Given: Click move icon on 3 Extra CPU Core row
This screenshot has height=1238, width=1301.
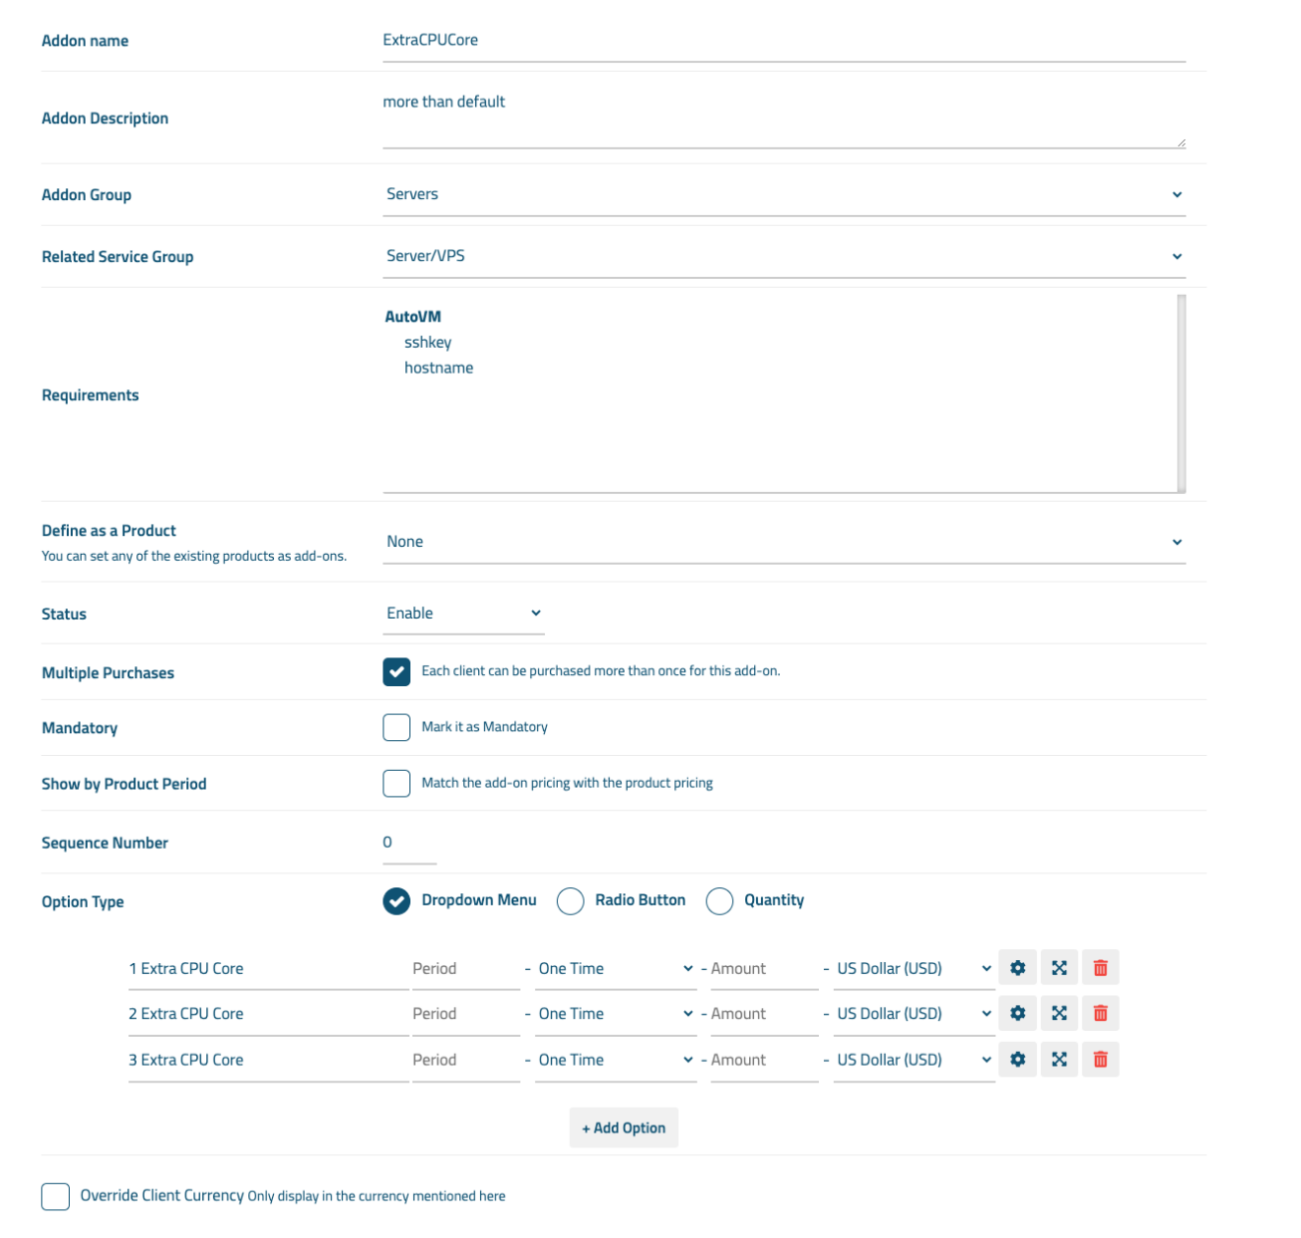Looking at the screenshot, I should coord(1060,1060).
